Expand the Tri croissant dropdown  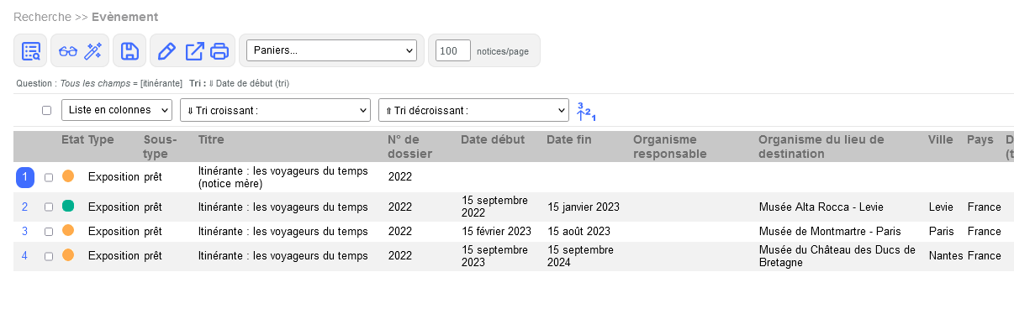click(275, 110)
